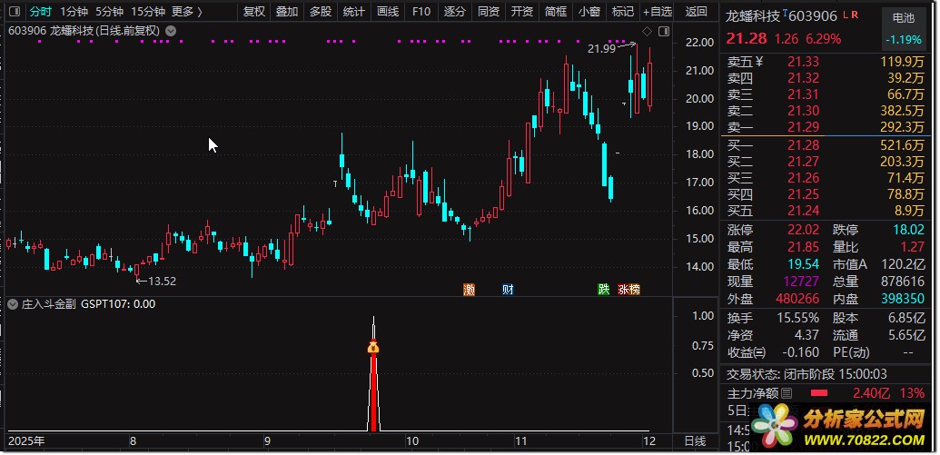Click the 内盘 value 398350
940x455 pixels.
[x=902, y=299]
